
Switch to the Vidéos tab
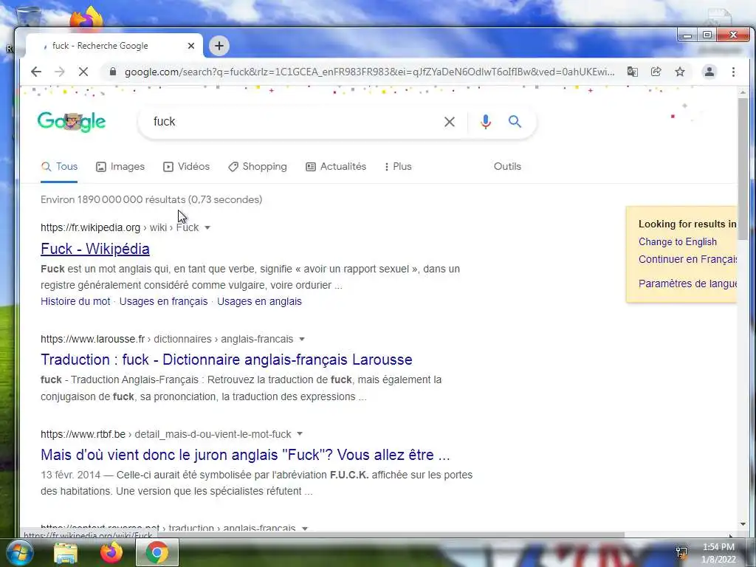click(187, 166)
